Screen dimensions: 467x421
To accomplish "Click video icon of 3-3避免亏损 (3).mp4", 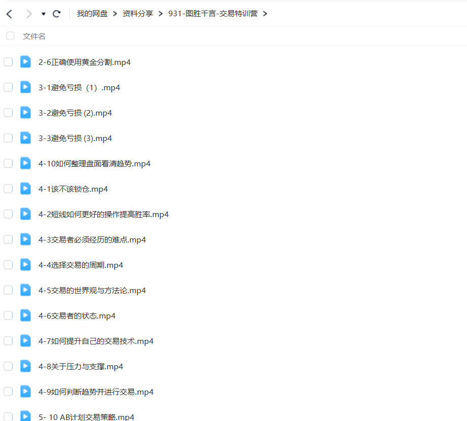I will point(25,137).
